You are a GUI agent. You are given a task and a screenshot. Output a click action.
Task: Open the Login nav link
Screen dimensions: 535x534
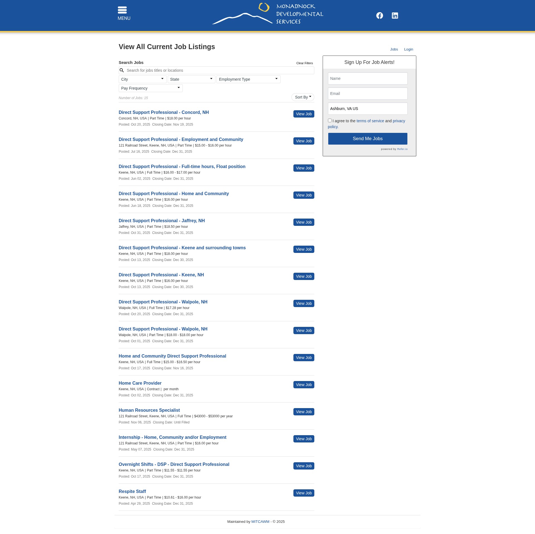[408, 49]
